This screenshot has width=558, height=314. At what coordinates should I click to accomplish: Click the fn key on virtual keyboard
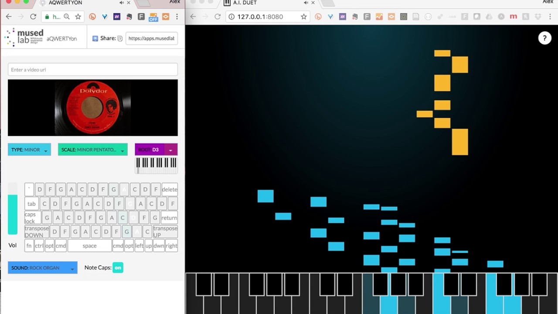(29, 246)
